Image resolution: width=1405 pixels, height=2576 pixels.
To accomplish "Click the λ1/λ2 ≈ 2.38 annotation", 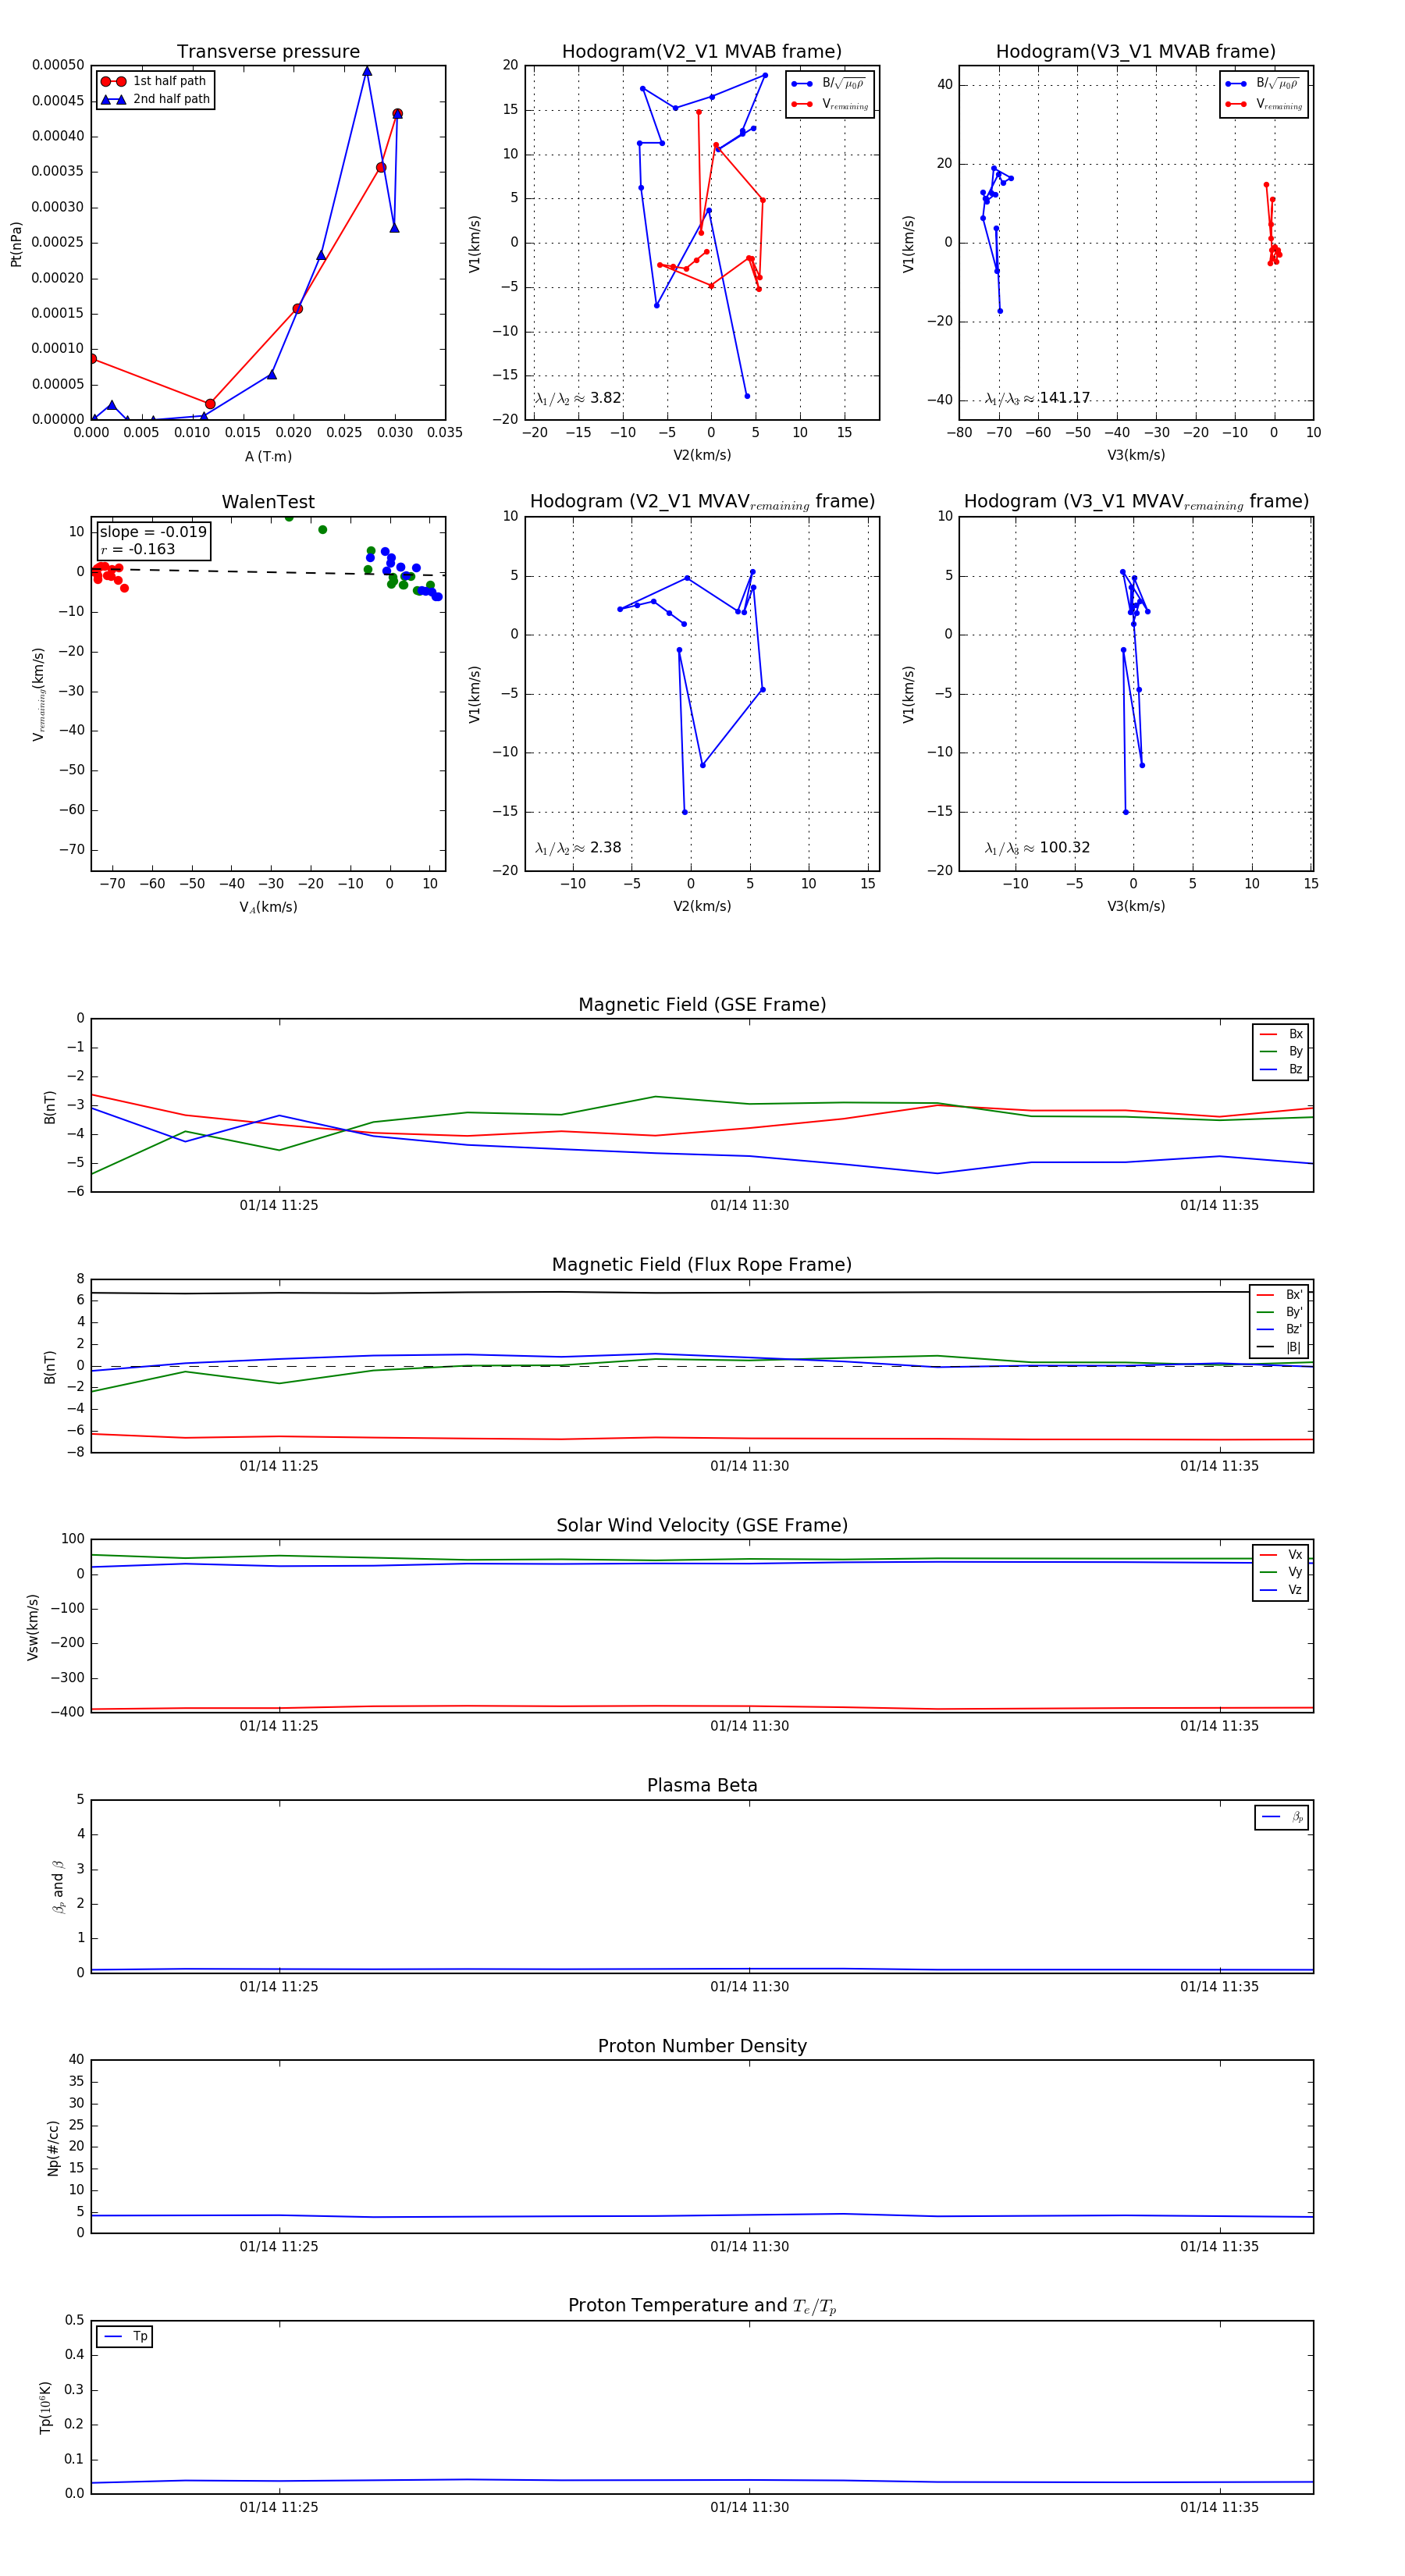I will (x=578, y=848).
